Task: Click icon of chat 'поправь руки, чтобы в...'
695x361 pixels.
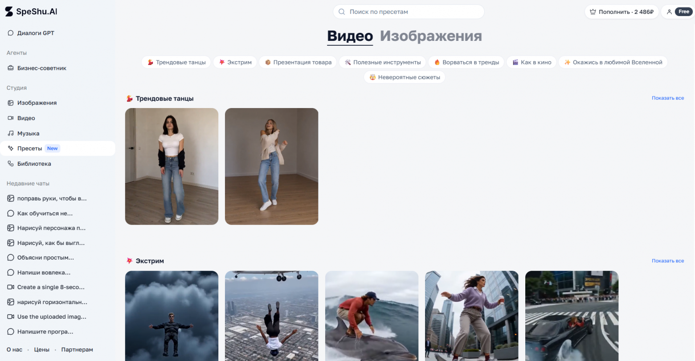Action: tap(11, 198)
